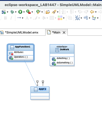The image size is (102, 115).
Task: Click the align tree-layout icon
Action: point(94,18)
